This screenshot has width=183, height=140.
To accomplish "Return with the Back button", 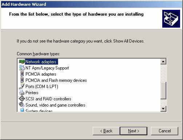I will 106,131.
